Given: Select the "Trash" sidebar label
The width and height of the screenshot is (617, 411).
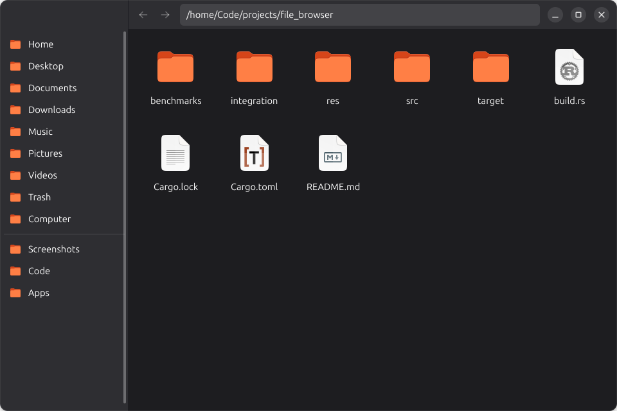Looking at the screenshot, I should (x=39, y=197).
